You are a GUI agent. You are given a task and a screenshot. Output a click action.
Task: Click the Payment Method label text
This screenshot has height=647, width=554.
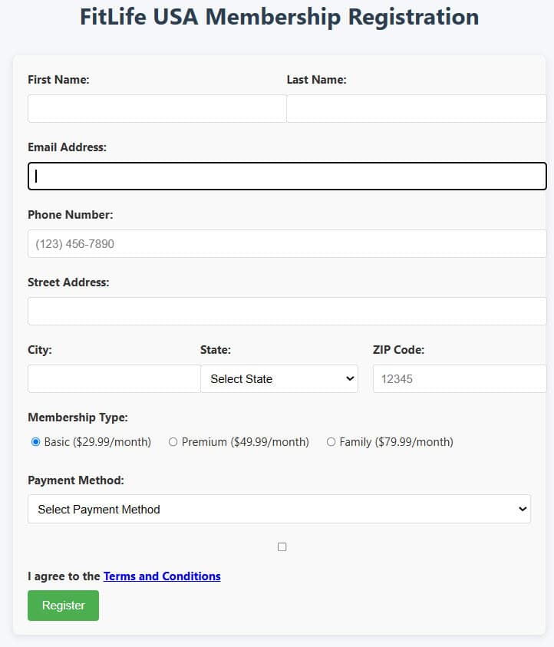pyautogui.click(x=75, y=480)
